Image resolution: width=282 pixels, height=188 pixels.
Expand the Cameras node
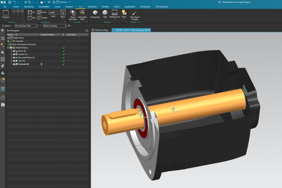8,41
